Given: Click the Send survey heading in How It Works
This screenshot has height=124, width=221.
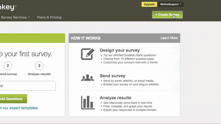Looking at the screenshot, I should coord(113,76).
